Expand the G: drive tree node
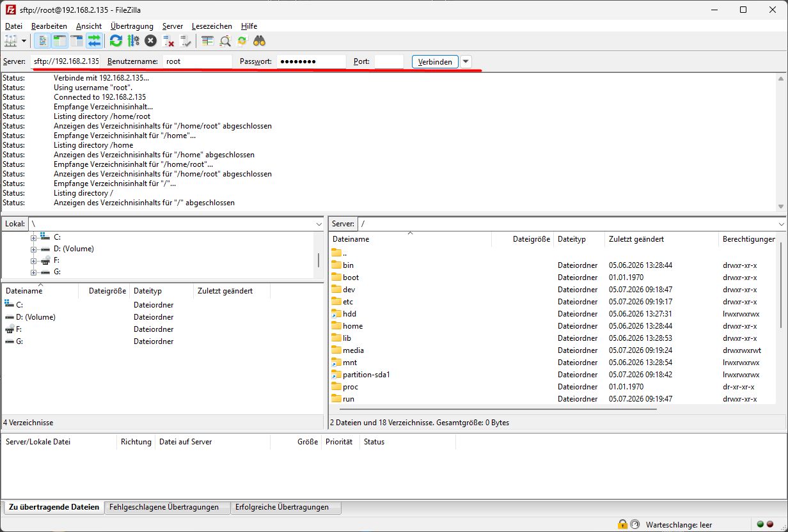This screenshot has height=532, width=788. [x=34, y=272]
